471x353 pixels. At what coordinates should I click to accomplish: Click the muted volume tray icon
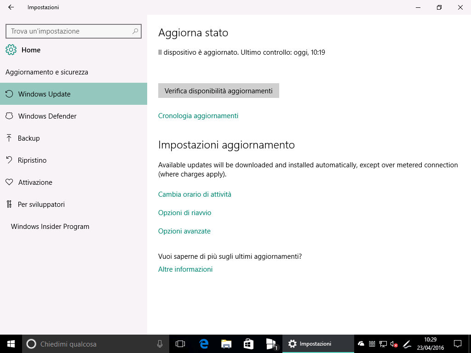[x=394, y=344]
